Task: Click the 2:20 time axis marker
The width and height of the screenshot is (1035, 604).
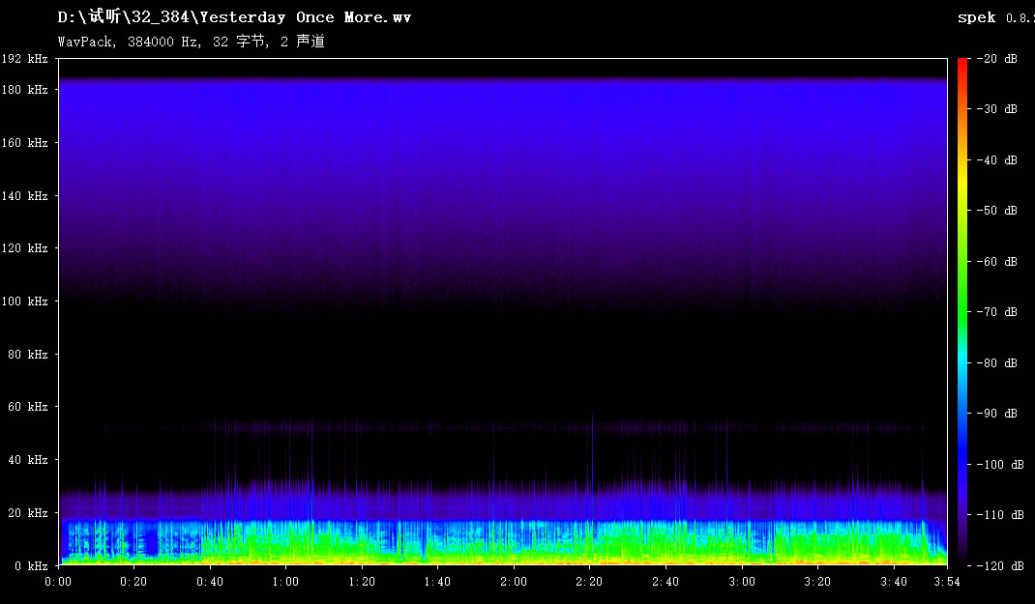Action: 589,582
